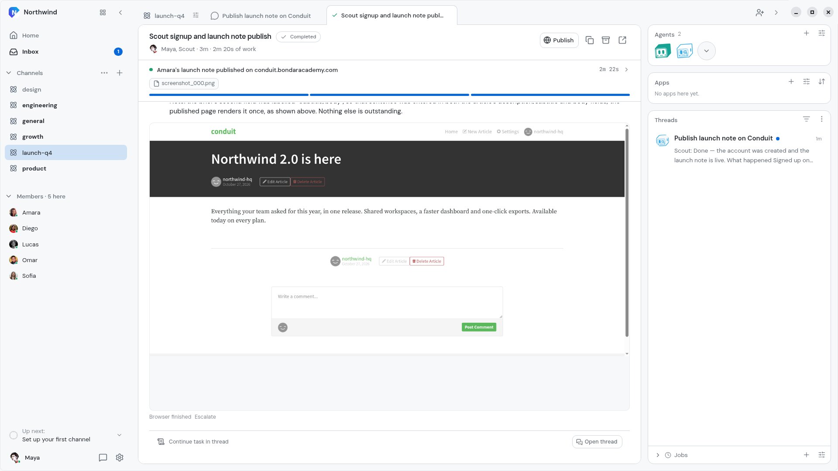Open Jobs settings sliders icon
Screen dimensions: 838x471
pyautogui.click(x=821, y=455)
